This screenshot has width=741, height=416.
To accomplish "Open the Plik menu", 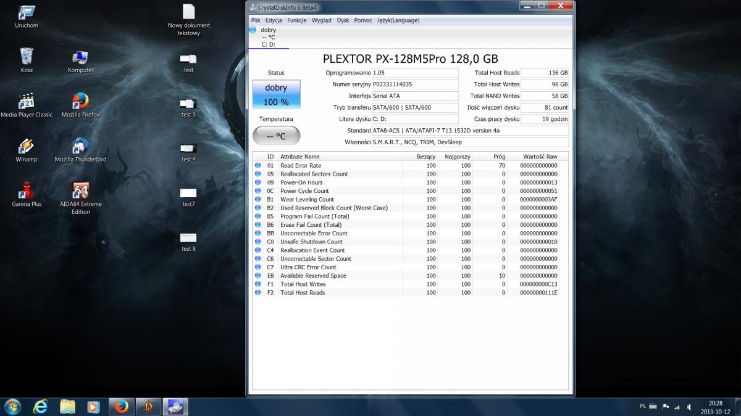I will 256,20.
